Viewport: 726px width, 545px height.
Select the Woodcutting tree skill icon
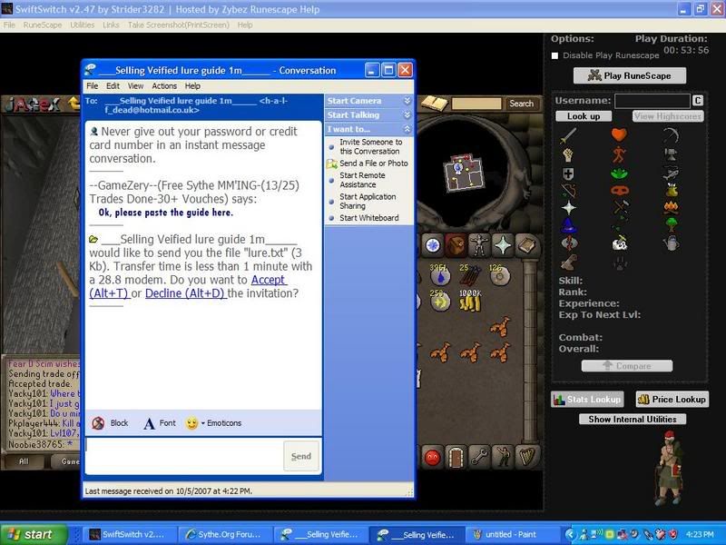click(x=671, y=225)
